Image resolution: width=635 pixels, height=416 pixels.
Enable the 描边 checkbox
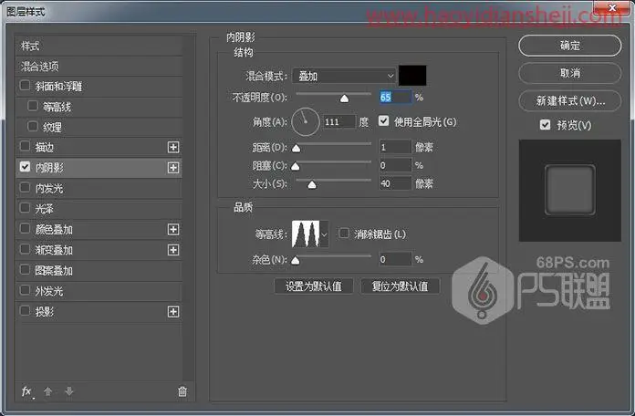coord(25,146)
